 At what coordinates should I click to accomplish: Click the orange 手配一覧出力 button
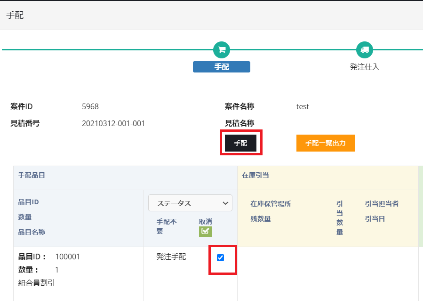point(325,143)
